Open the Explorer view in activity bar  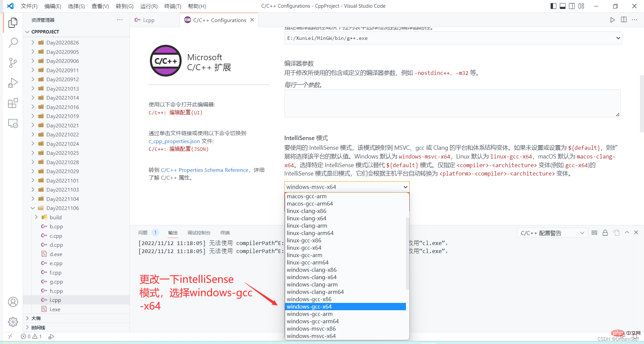point(13,23)
